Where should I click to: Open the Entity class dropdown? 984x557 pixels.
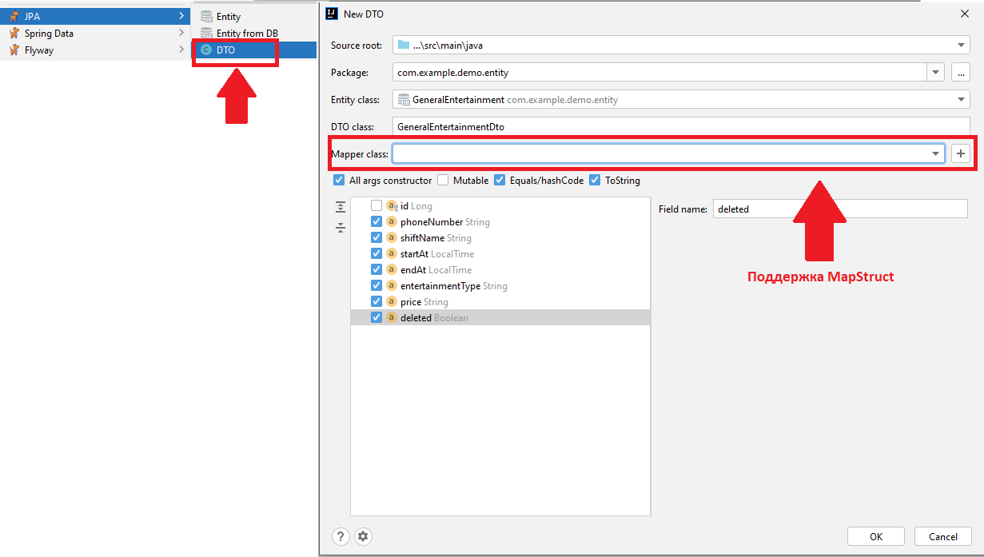(962, 101)
